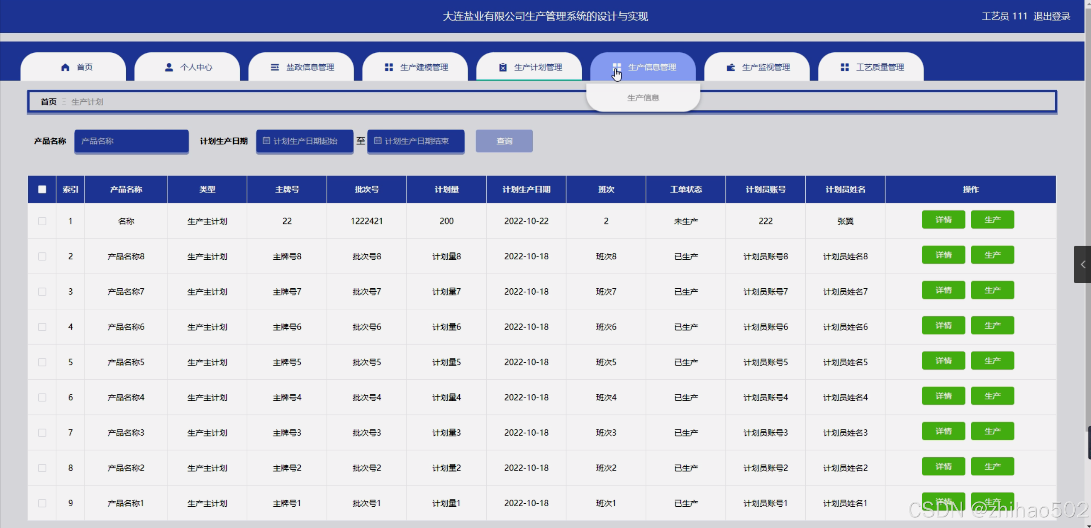Click the person icon on 个人中心 tab
This screenshot has height=528, width=1091.
[169, 67]
